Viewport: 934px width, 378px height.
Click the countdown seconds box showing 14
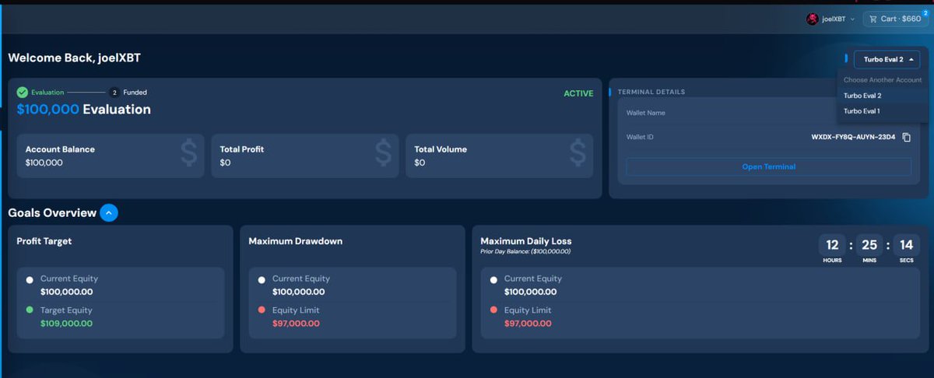[907, 246]
